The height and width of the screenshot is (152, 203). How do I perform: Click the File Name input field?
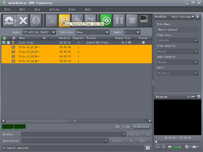pyautogui.click(x=177, y=29)
